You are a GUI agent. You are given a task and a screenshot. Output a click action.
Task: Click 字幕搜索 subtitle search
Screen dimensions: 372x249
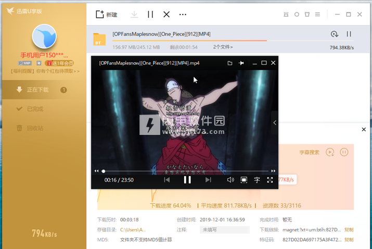click(x=309, y=152)
